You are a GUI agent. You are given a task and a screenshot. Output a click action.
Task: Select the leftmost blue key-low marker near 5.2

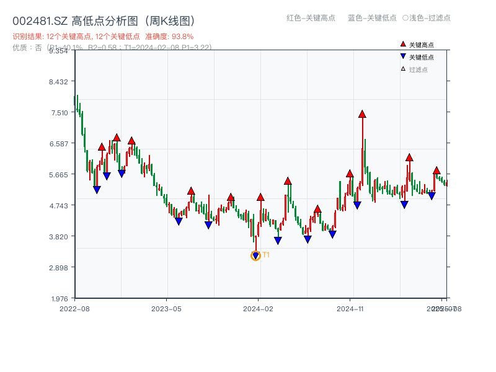tap(97, 190)
